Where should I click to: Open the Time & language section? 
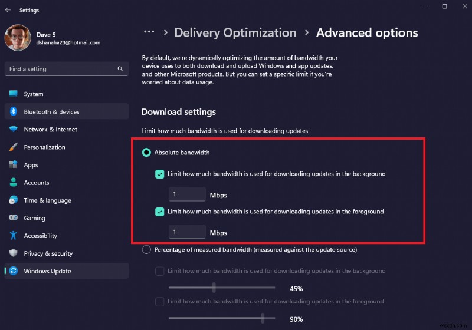[x=47, y=200]
